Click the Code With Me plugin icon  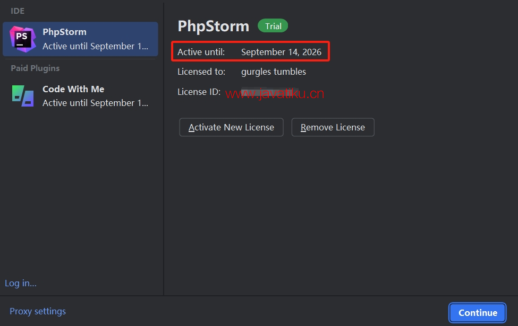(23, 96)
